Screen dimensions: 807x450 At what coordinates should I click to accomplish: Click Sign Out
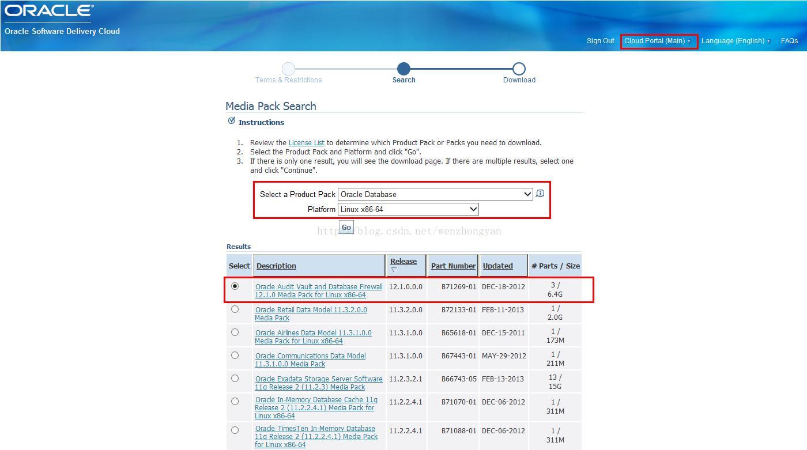601,41
